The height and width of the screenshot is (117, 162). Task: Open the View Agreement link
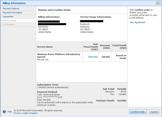click(x=137, y=22)
